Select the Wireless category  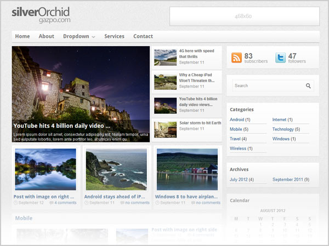pos(238,148)
